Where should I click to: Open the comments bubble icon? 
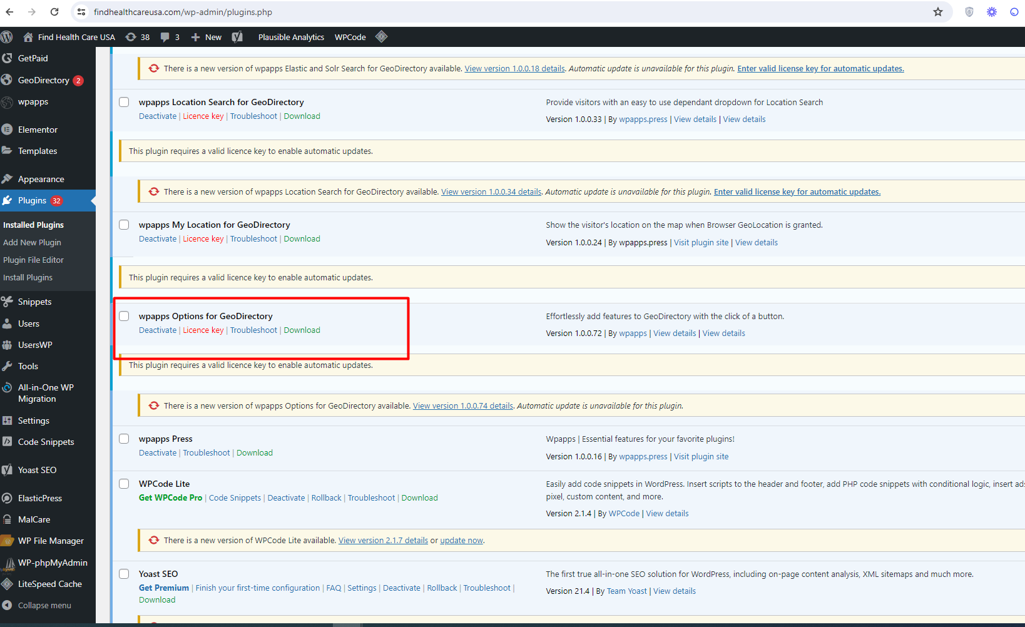170,37
